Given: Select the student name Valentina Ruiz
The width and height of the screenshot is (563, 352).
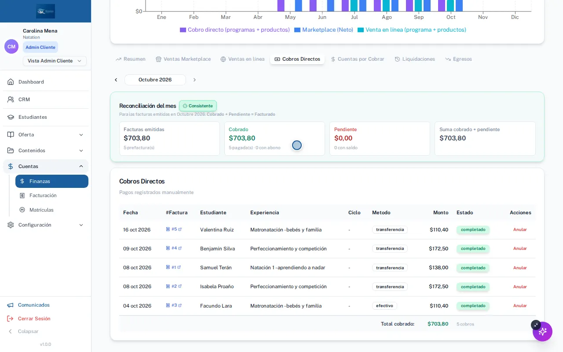Looking at the screenshot, I should [217, 230].
